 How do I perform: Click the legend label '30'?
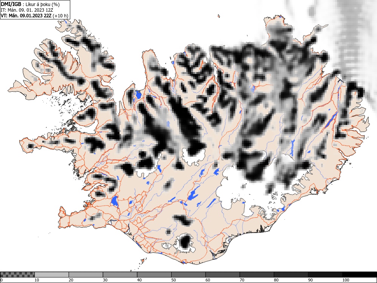(105, 280)
